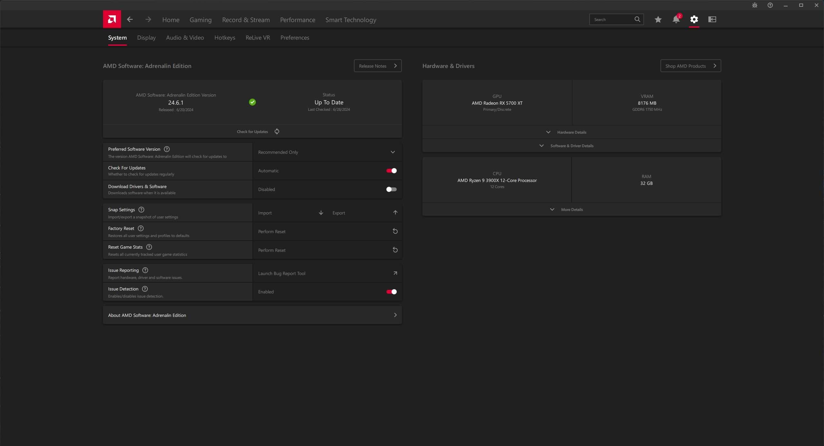
Task: Click the Release Notes button
Action: tap(377, 66)
